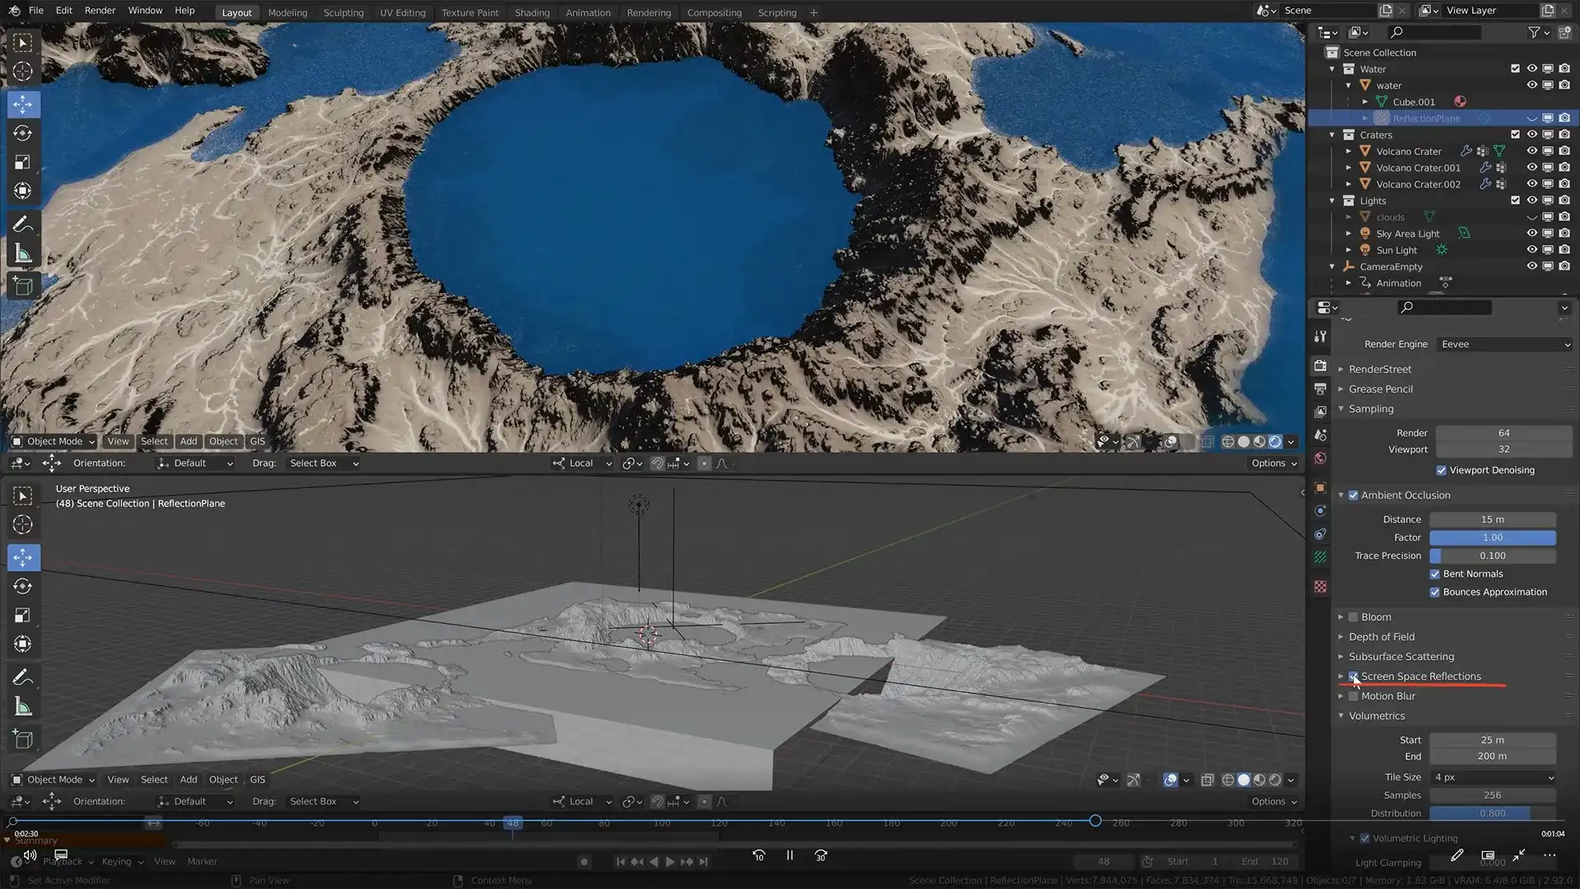Screen dimensions: 1580x889
Task: Click the Render samples field
Action: [1503, 433]
